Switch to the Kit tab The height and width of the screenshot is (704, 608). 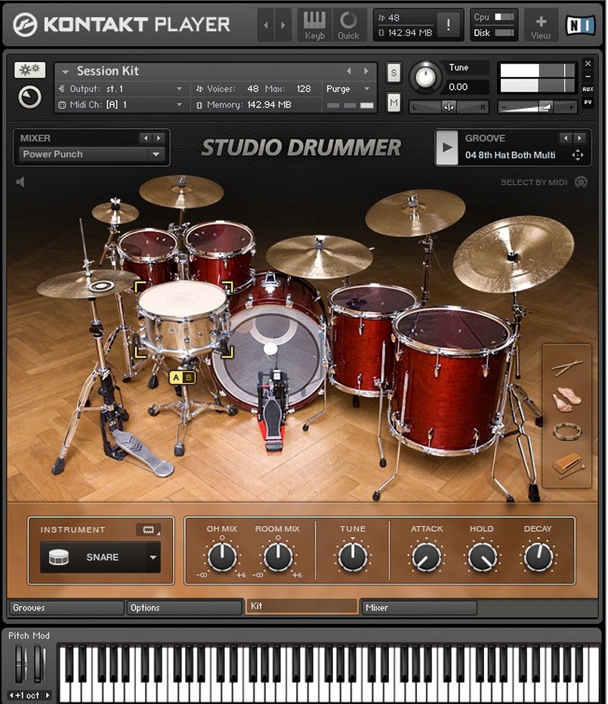pos(302,606)
